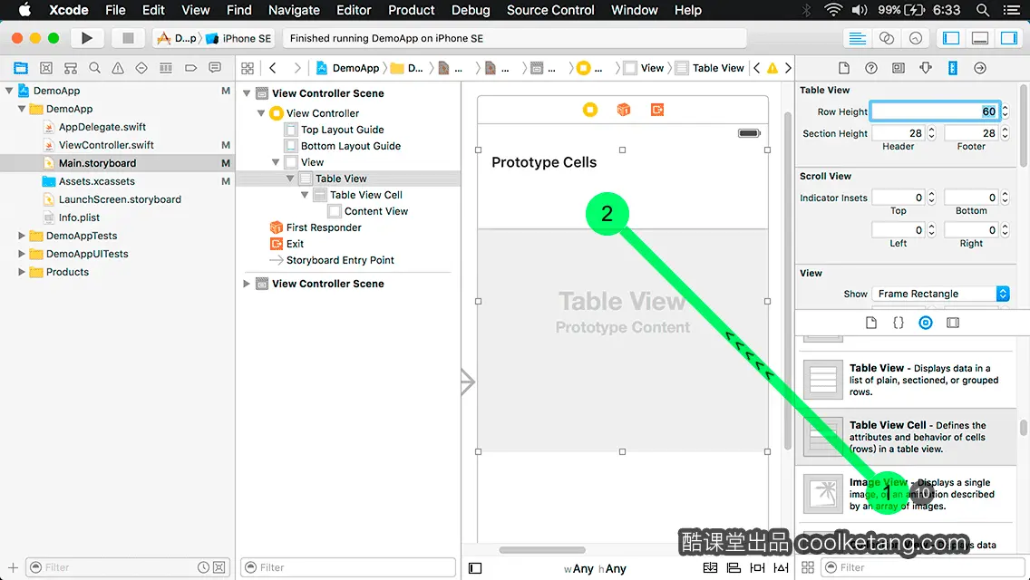
Task: Show the Media library
Action: coord(953,323)
